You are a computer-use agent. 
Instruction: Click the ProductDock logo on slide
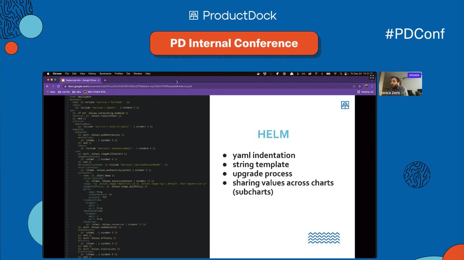pyautogui.click(x=345, y=105)
